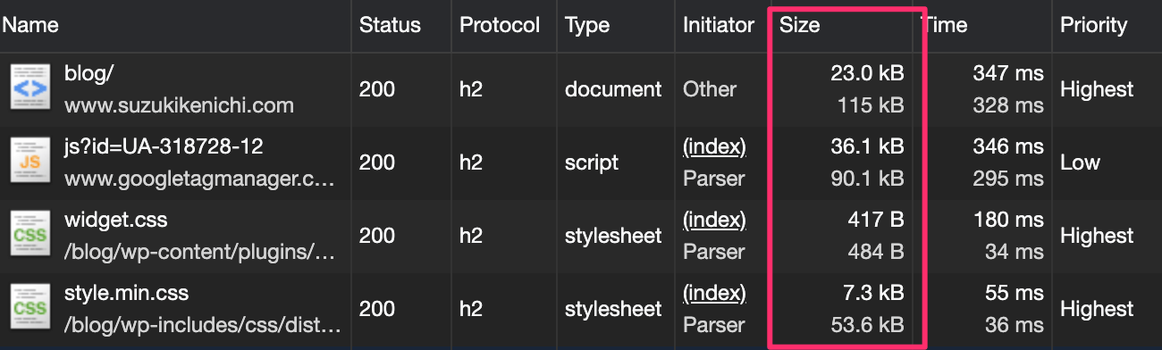Viewport: 1162px width, 350px height.
Task: Open the (index) initiator link for js?id=UA-318728-12
Action: pos(714,146)
